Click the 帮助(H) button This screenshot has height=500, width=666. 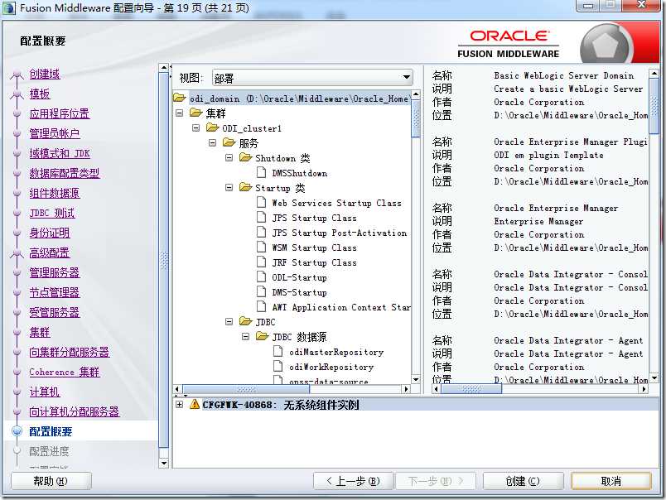(x=51, y=481)
